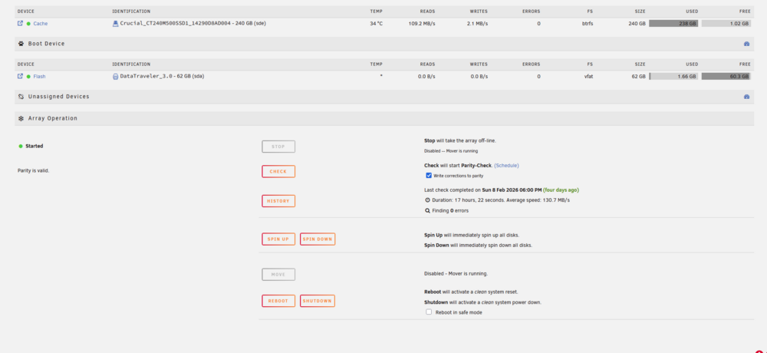Click the Flash 62 GB size cell
The width and height of the screenshot is (767, 353).
639,77
